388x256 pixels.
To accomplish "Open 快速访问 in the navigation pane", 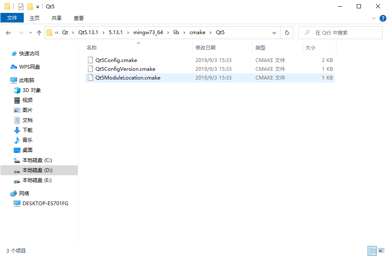I will click(25, 54).
